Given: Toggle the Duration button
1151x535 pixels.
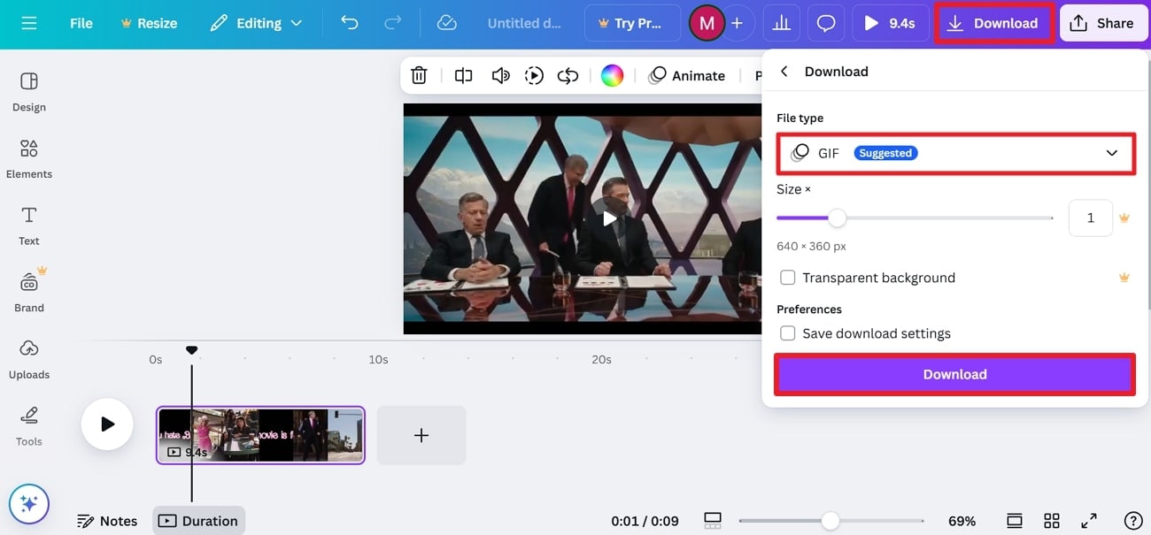Looking at the screenshot, I should coord(198,521).
